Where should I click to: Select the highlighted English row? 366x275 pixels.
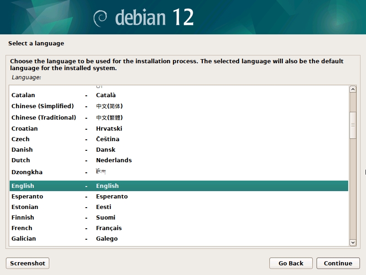click(23, 186)
